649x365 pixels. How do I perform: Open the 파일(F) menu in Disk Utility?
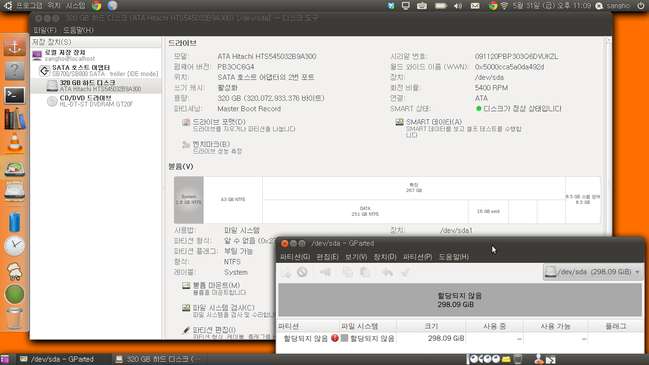(45, 30)
